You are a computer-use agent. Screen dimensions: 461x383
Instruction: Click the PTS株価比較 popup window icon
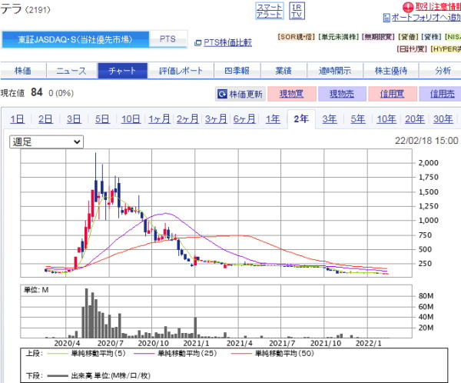[197, 43]
